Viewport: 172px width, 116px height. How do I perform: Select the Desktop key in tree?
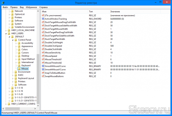(x=26, y=56)
